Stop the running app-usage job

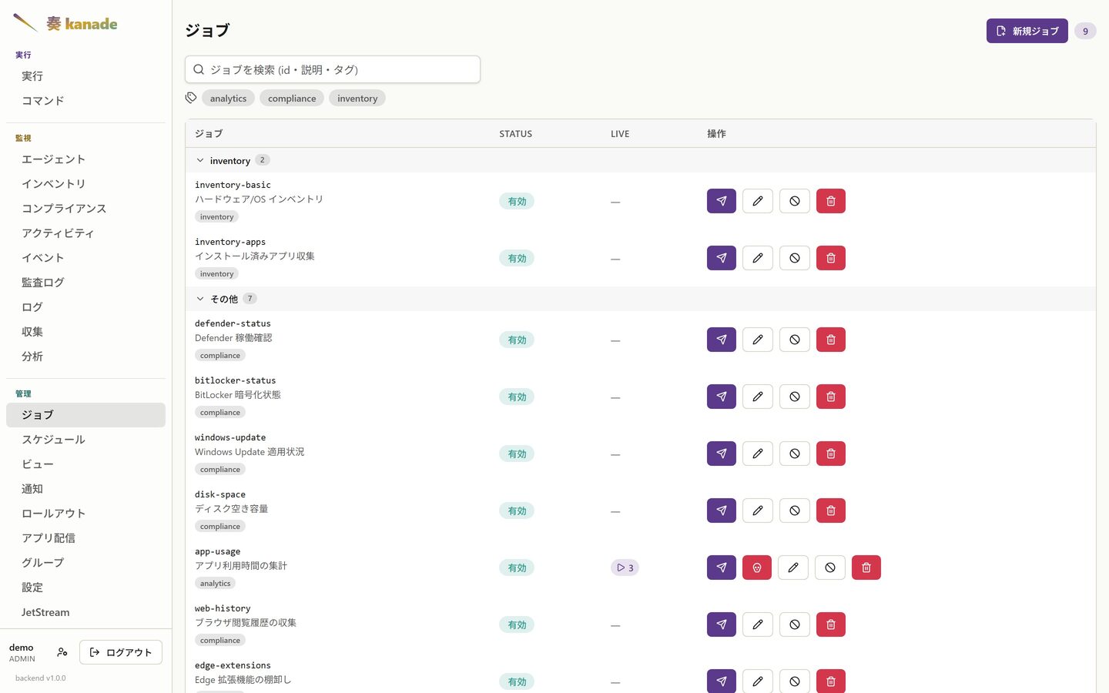pyautogui.click(x=757, y=567)
